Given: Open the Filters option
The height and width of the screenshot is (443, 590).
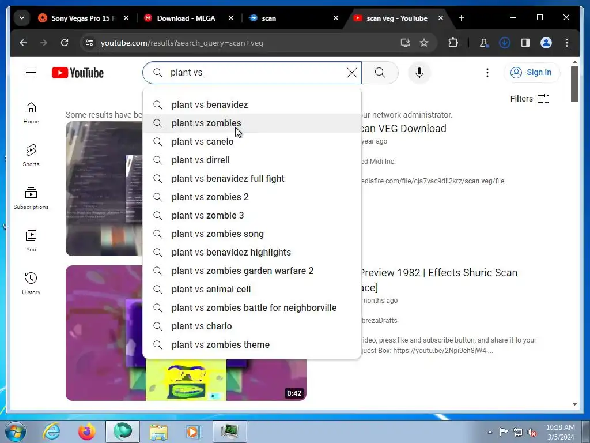Looking at the screenshot, I should tap(530, 99).
